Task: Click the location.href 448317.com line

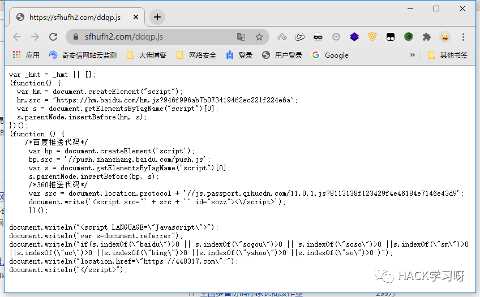Action: point(123,261)
